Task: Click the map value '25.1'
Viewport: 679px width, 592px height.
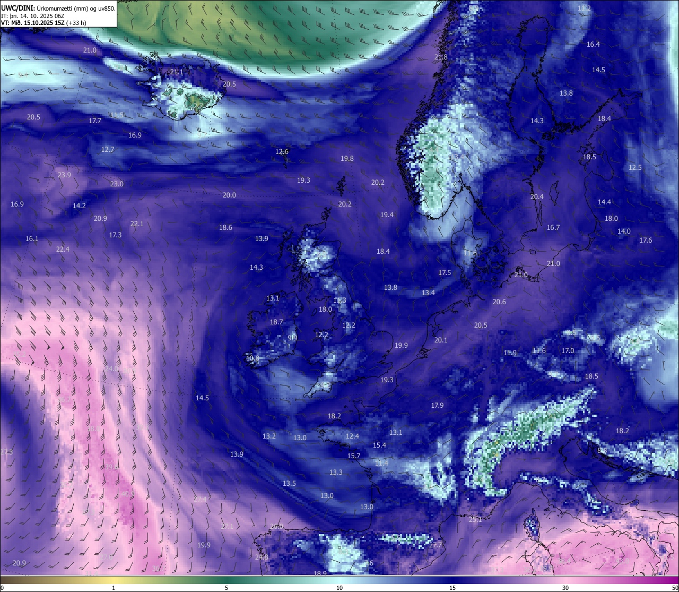Action: (x=475, y=520)
